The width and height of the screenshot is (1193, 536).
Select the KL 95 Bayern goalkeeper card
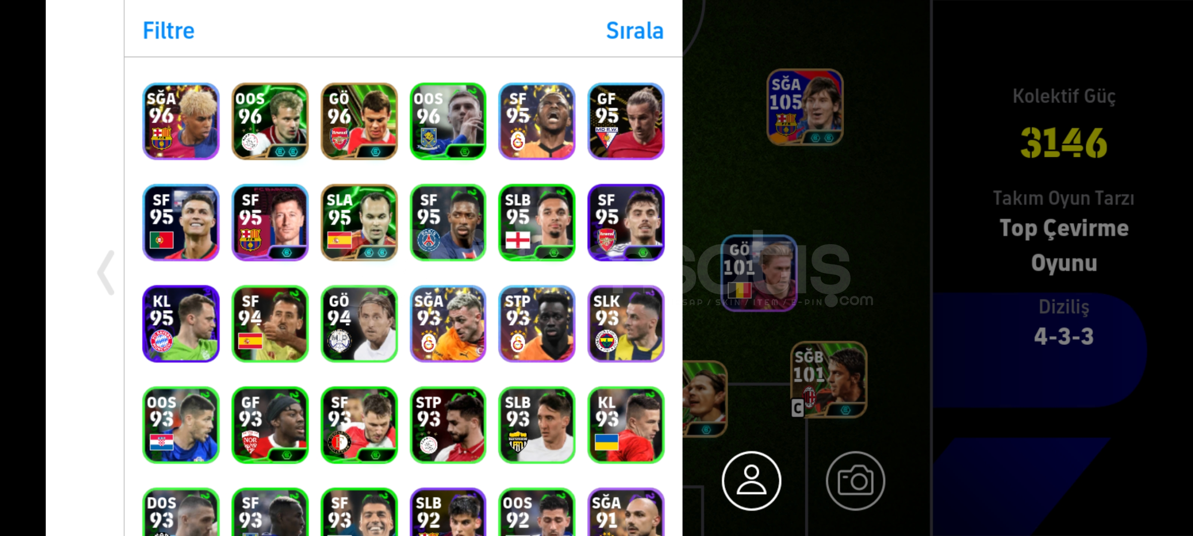181,324
